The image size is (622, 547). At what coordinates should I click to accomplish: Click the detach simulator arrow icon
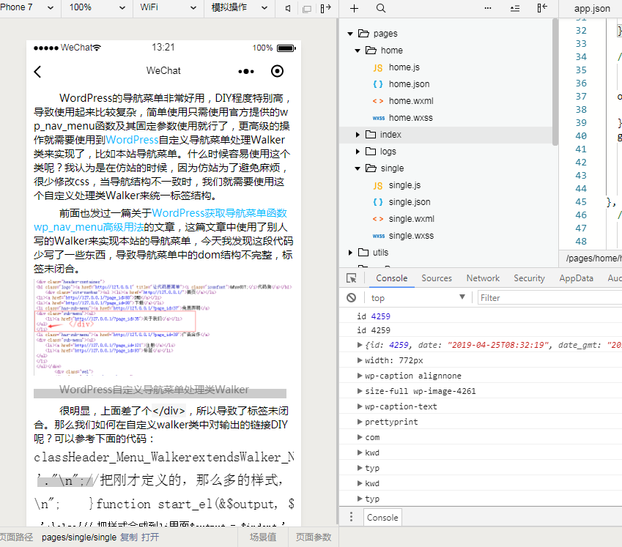pos(325,8)
